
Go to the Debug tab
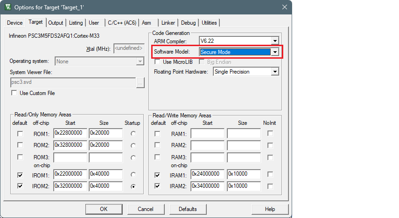point(188,22)
